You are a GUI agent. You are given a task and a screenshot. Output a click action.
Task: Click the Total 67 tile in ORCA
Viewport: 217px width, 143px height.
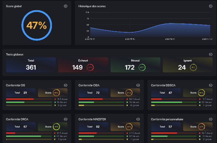[x=21, y=127]
